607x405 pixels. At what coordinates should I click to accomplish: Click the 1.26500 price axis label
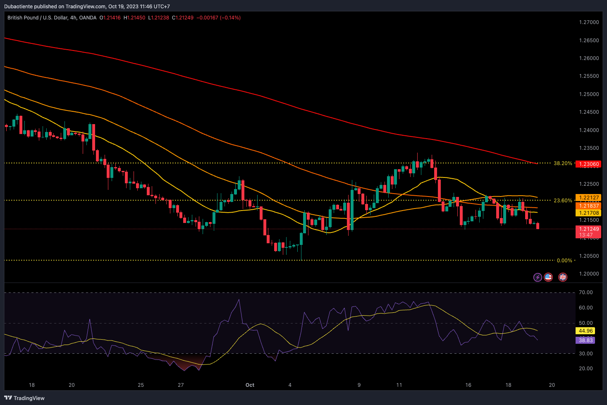point(589,41)
